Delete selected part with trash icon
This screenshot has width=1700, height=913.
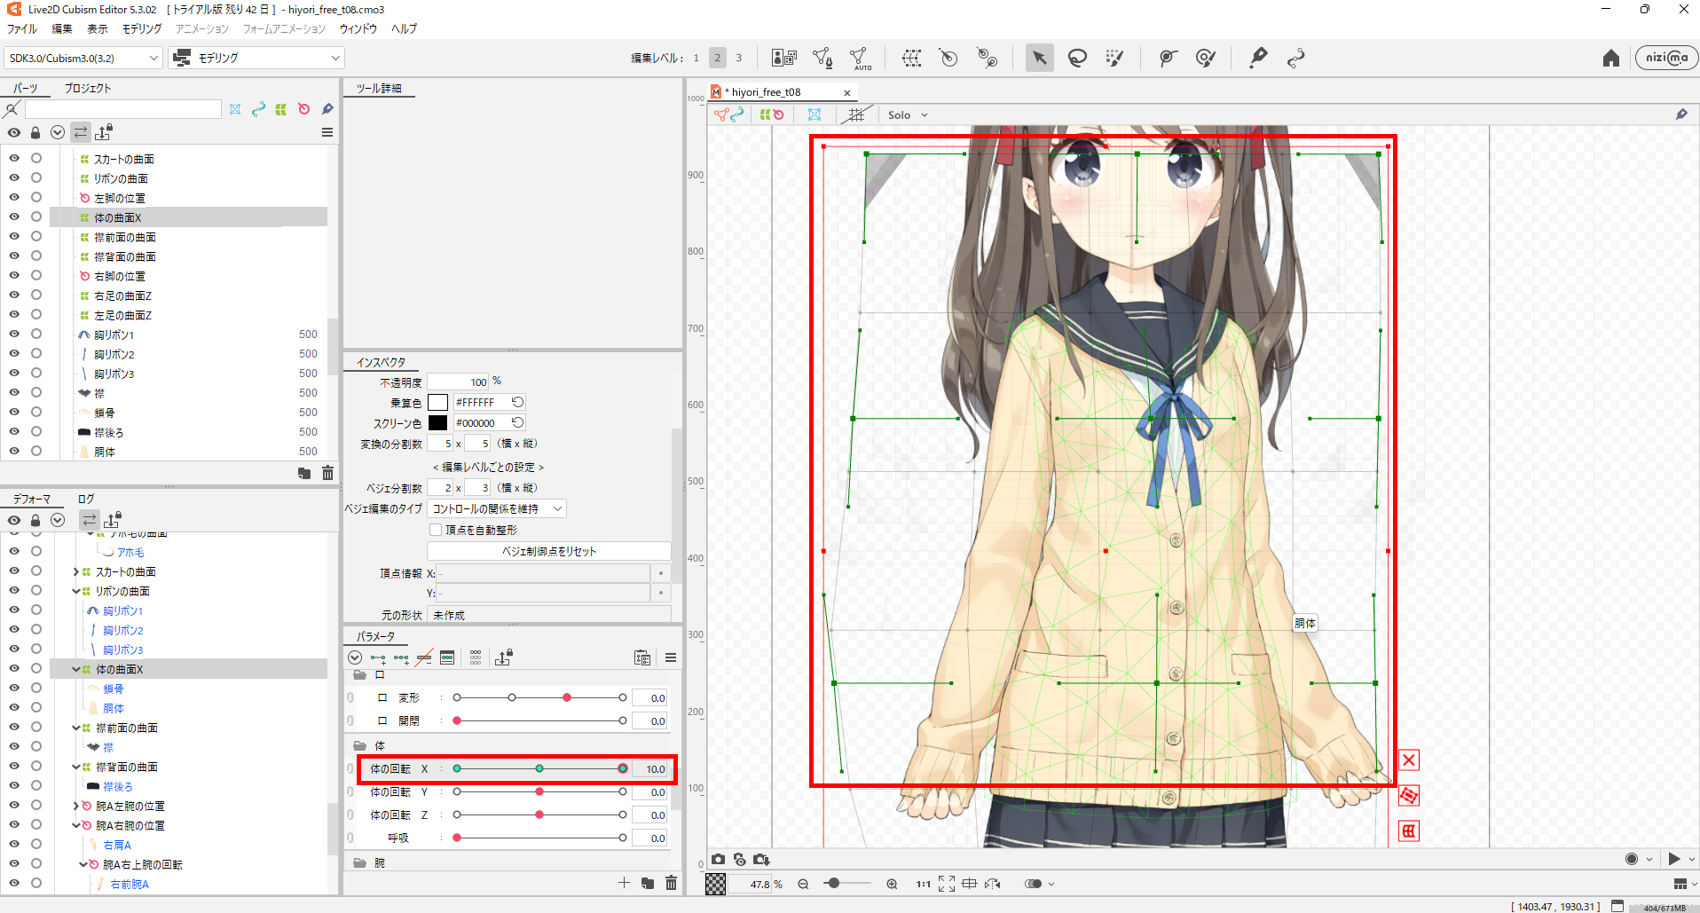(327, 473)
